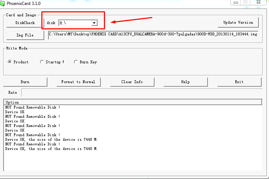Click Format to Normal button
The height and width of the screenshot is (179, 269).
(x=78, y=82)
